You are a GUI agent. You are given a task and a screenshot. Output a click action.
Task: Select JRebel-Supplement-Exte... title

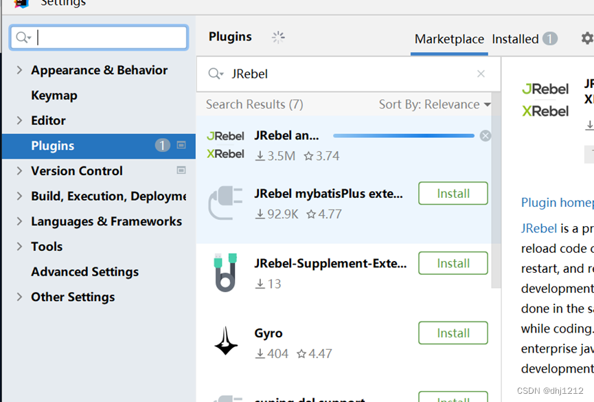(x=330, y=263)
